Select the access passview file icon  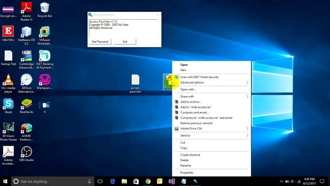coord(135,84)
